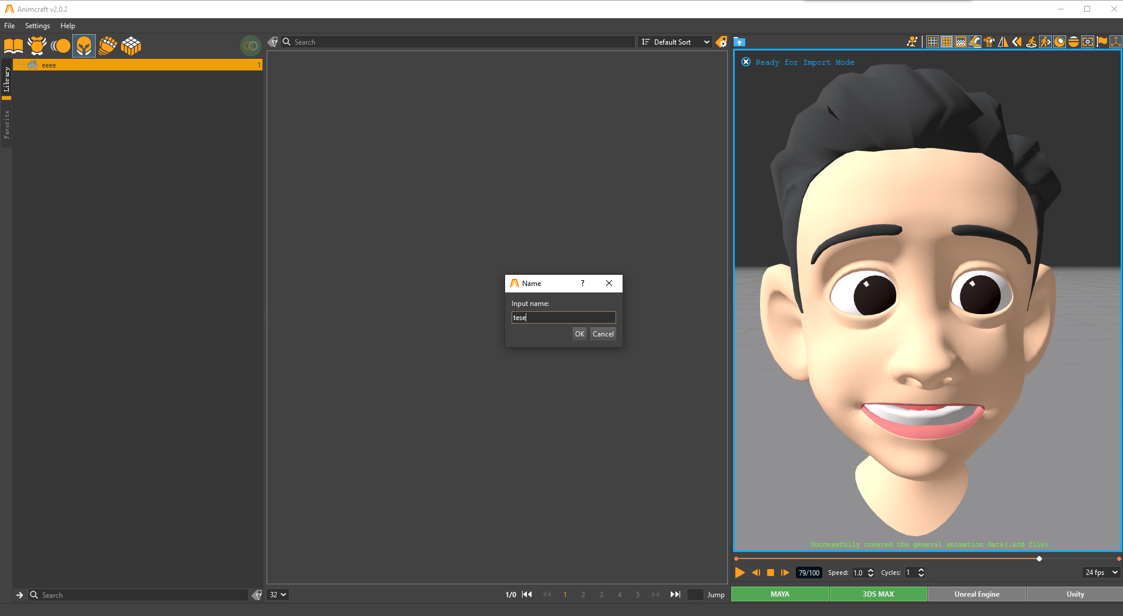Cancel the Name dialog
This screenshot has width=1123, height=616.
pos(603,334)
